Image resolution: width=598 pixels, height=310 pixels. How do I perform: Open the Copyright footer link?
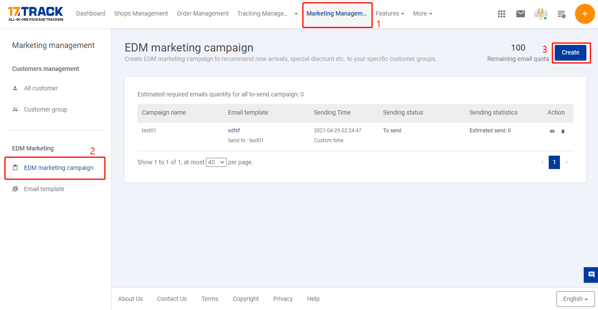(x=246, y=299)
